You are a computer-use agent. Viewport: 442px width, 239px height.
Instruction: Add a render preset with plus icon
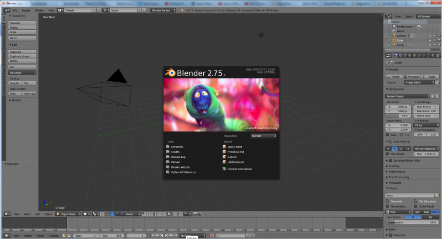[433, 96]
